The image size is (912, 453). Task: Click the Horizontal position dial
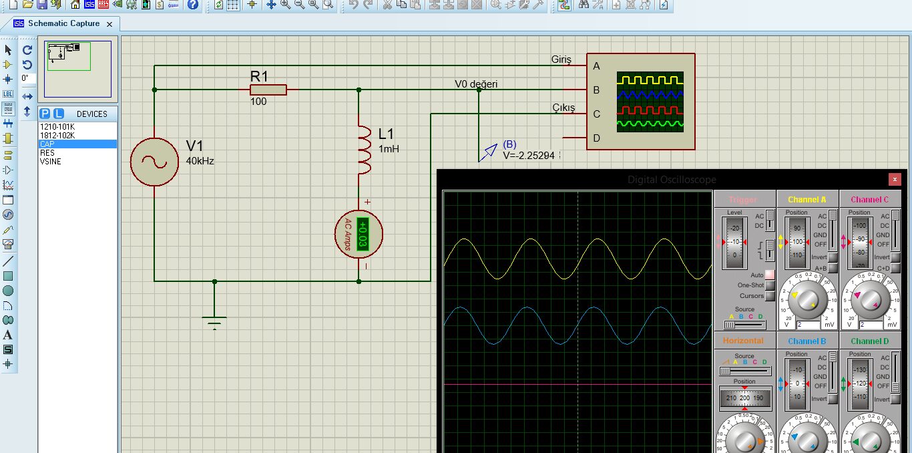745,398
